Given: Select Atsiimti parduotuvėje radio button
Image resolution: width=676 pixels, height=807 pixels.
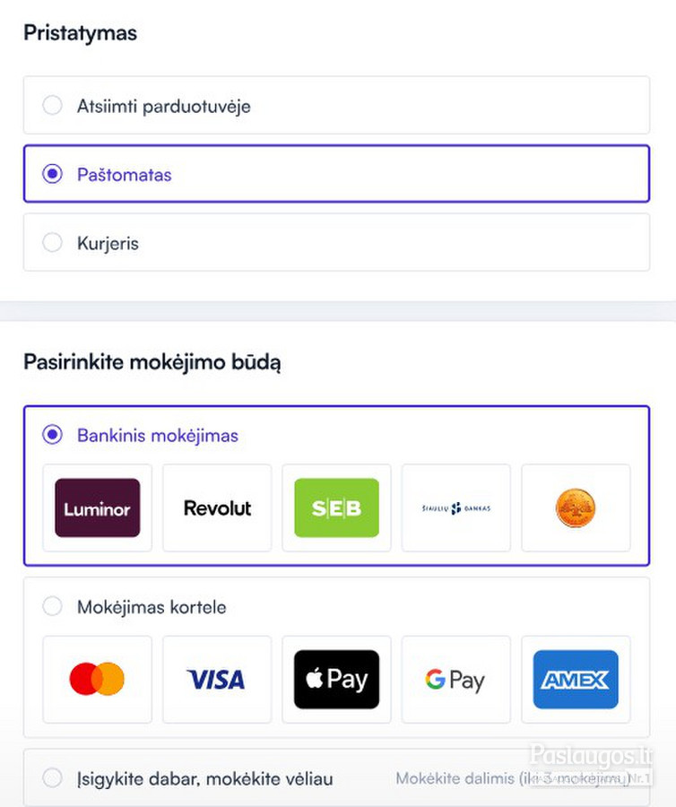Looking at the screenshot, I should tap(53, 106).
